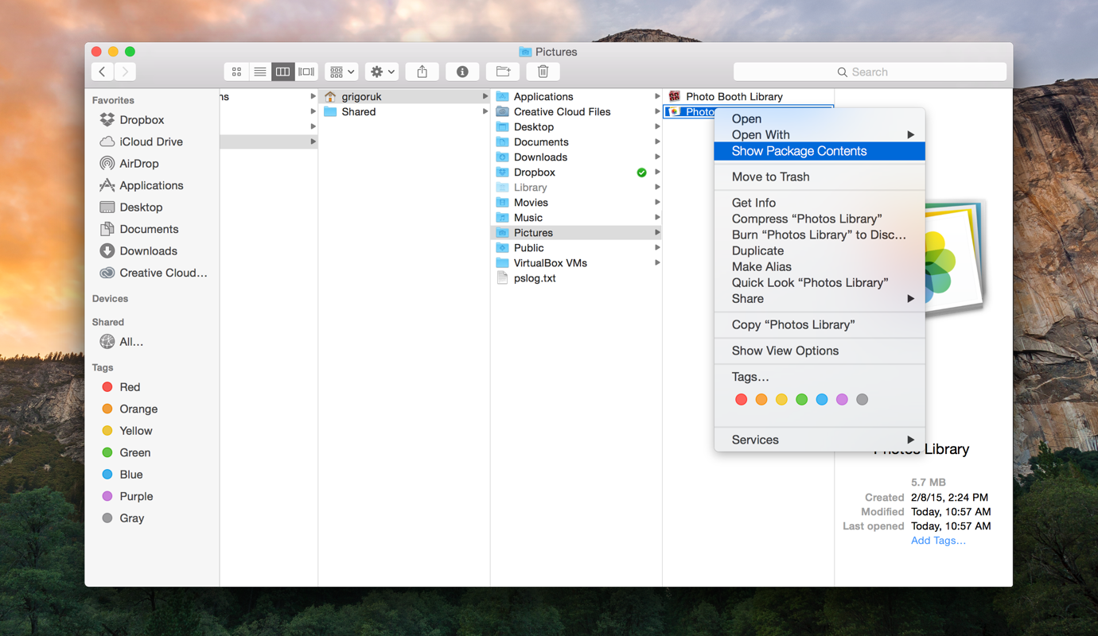Choose Show Package Contents
This screenshot has width=1098, height=636.
tap(820, 151)
